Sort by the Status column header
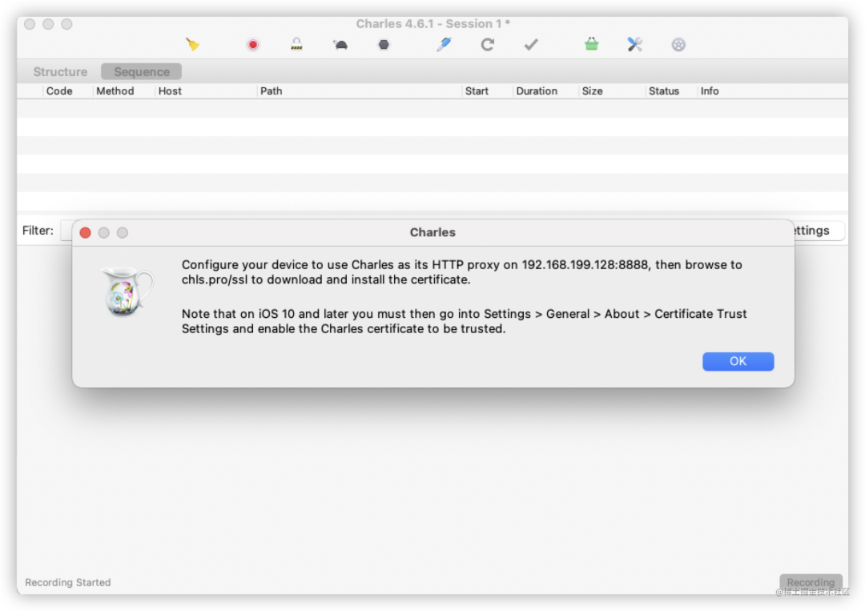Viewport: 865px width, 611px height. click(664, 91)
